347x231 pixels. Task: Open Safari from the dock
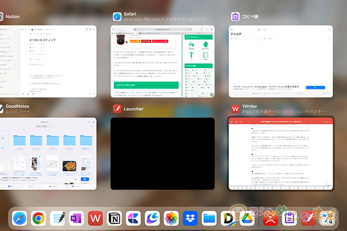coord(20,218)
